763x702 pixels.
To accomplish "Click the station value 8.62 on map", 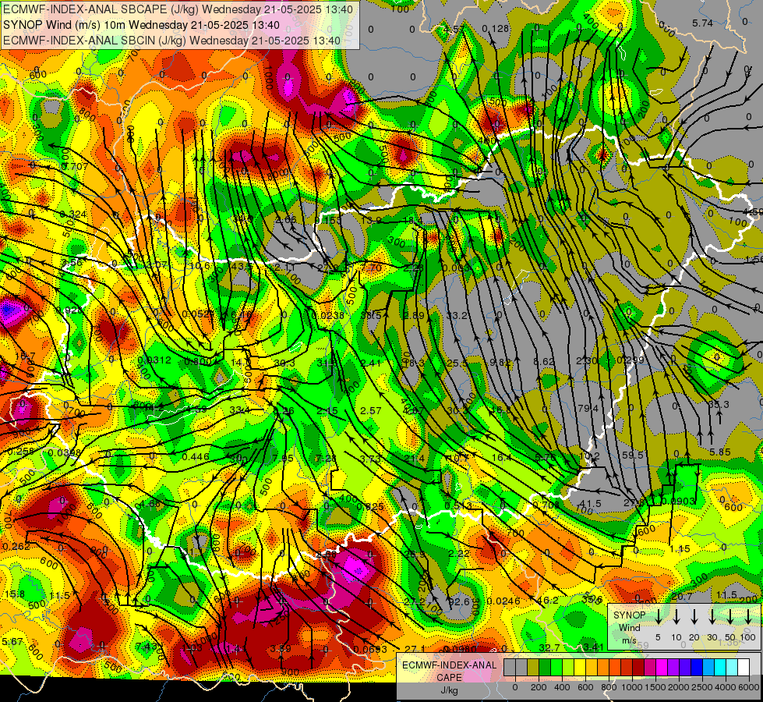I will [x=544, y=361].
